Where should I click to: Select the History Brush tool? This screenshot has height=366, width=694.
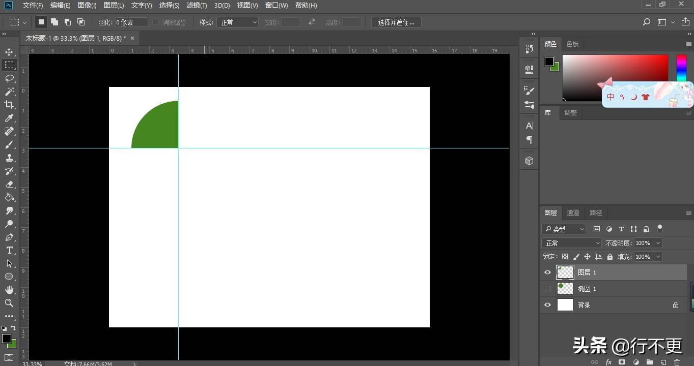[9, 171]
